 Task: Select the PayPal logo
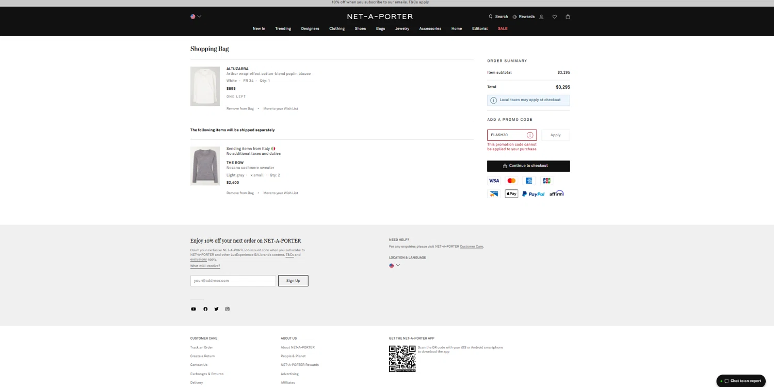tap(533, 194)
